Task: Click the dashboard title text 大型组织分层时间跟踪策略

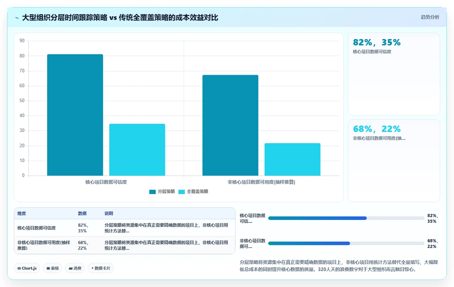Action: [65, 17]
